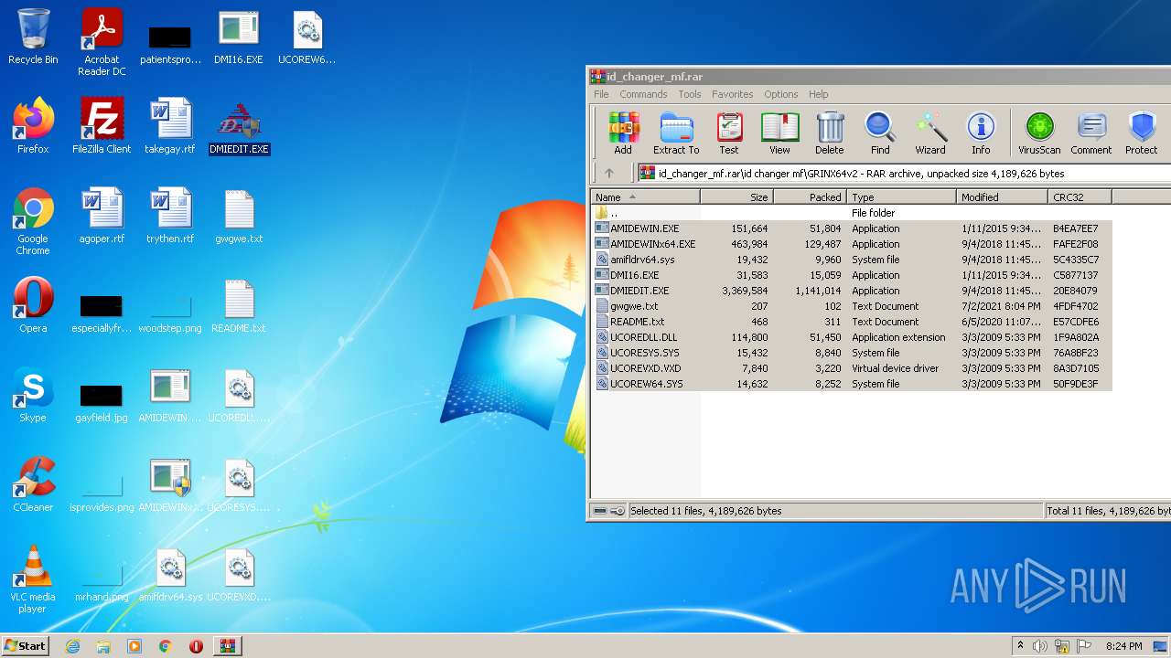Open the Find tool in WinRAR
This screenshot has height=658, width=1171.
pyautogui.click(x=880, y=133)
